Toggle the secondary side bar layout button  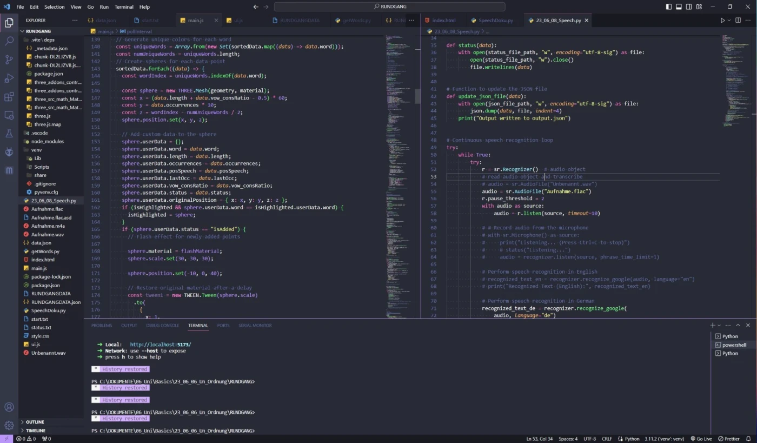pyautogui.click(x=689, y=7)
